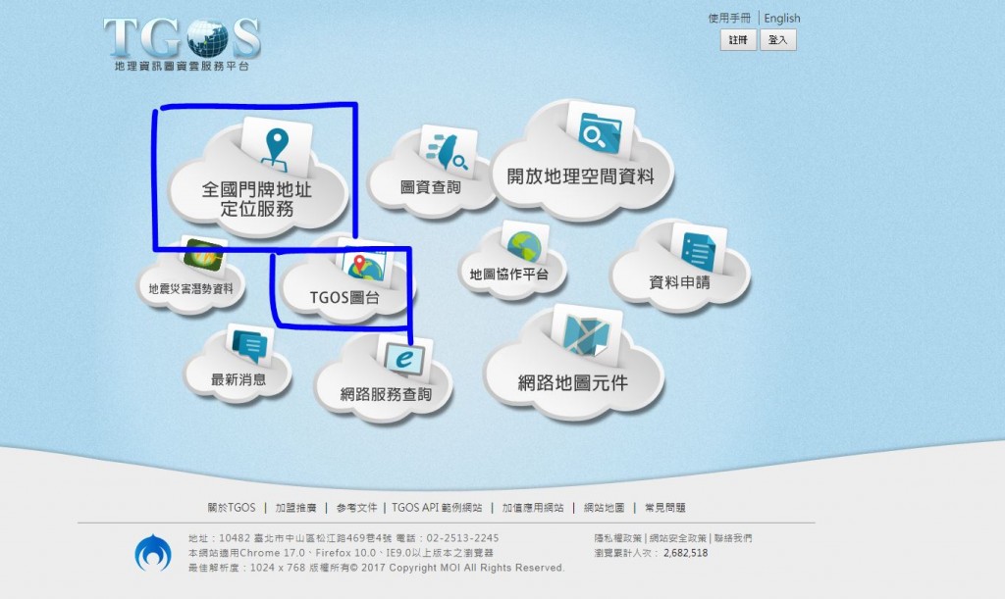Open 加盟推廣 footer link
The height and width of the screenshot is (599, 1005).
pyautogui.click(x=296, y=508)
